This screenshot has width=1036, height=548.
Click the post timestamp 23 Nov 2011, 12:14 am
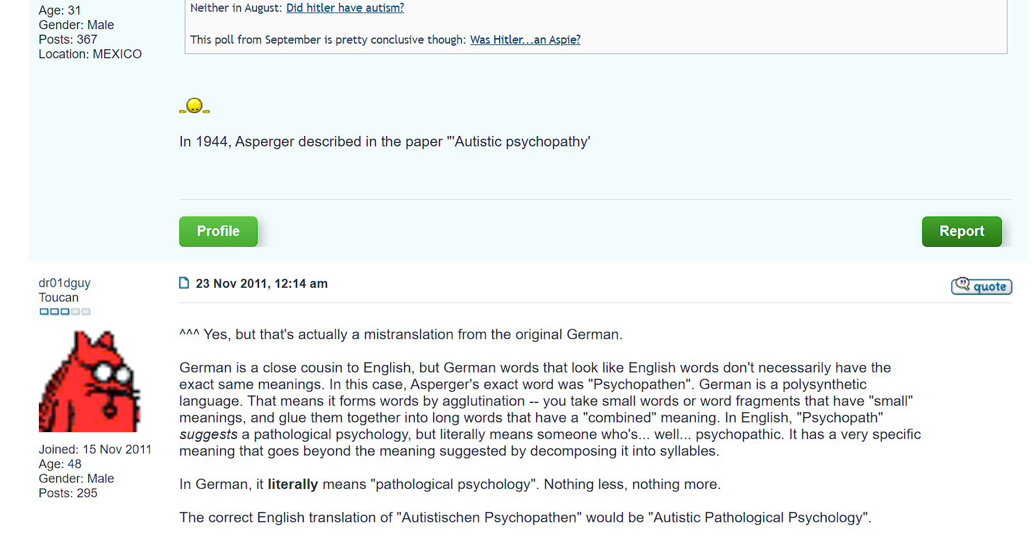262,284
